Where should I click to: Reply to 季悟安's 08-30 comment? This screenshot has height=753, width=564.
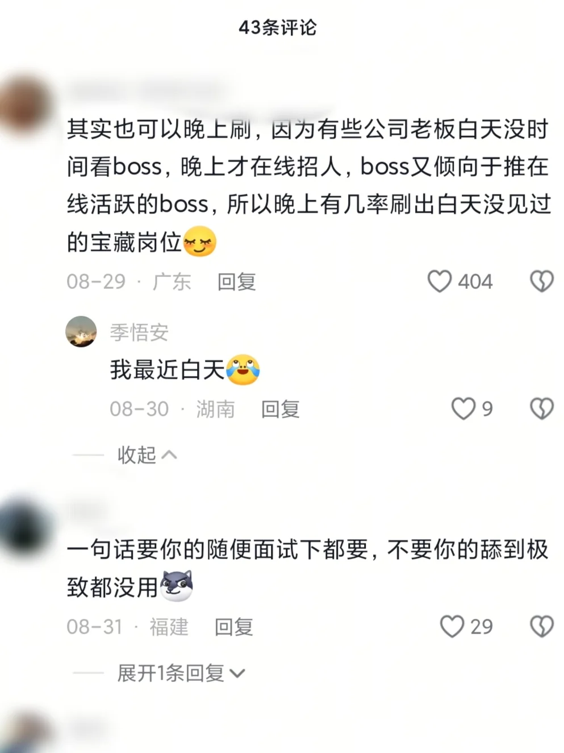pyautogui.click(x=280, y=409)
